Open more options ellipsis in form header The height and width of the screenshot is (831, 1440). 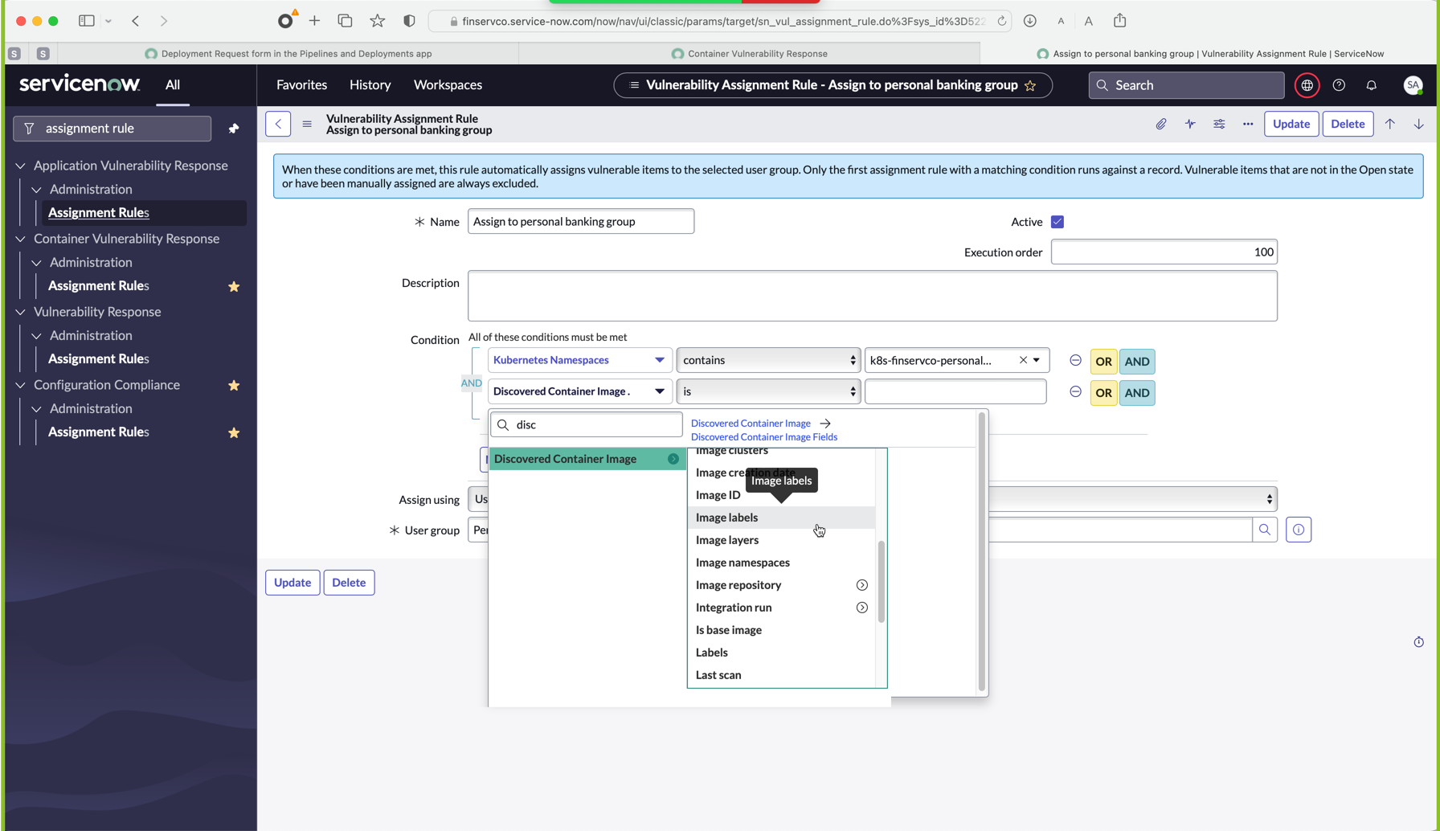(1248, 124)
